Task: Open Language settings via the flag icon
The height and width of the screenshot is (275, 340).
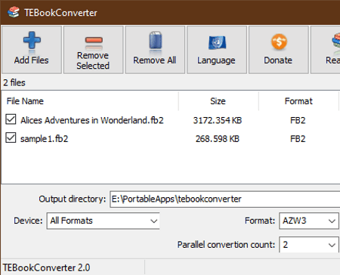Action: click(217, 42)
